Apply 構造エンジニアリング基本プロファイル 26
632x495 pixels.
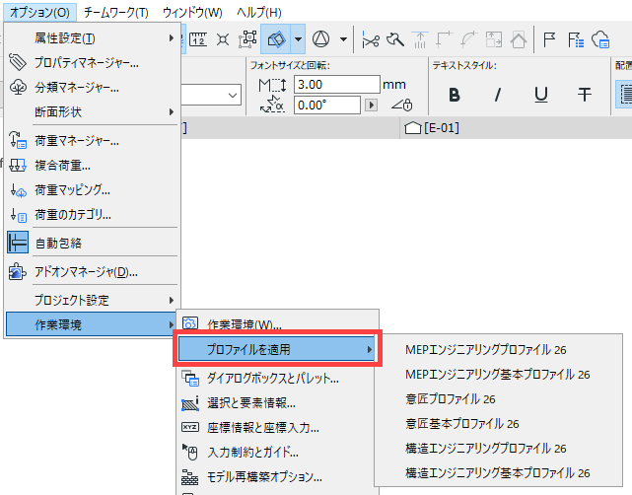pyautogui.click(x=499, y=473)
